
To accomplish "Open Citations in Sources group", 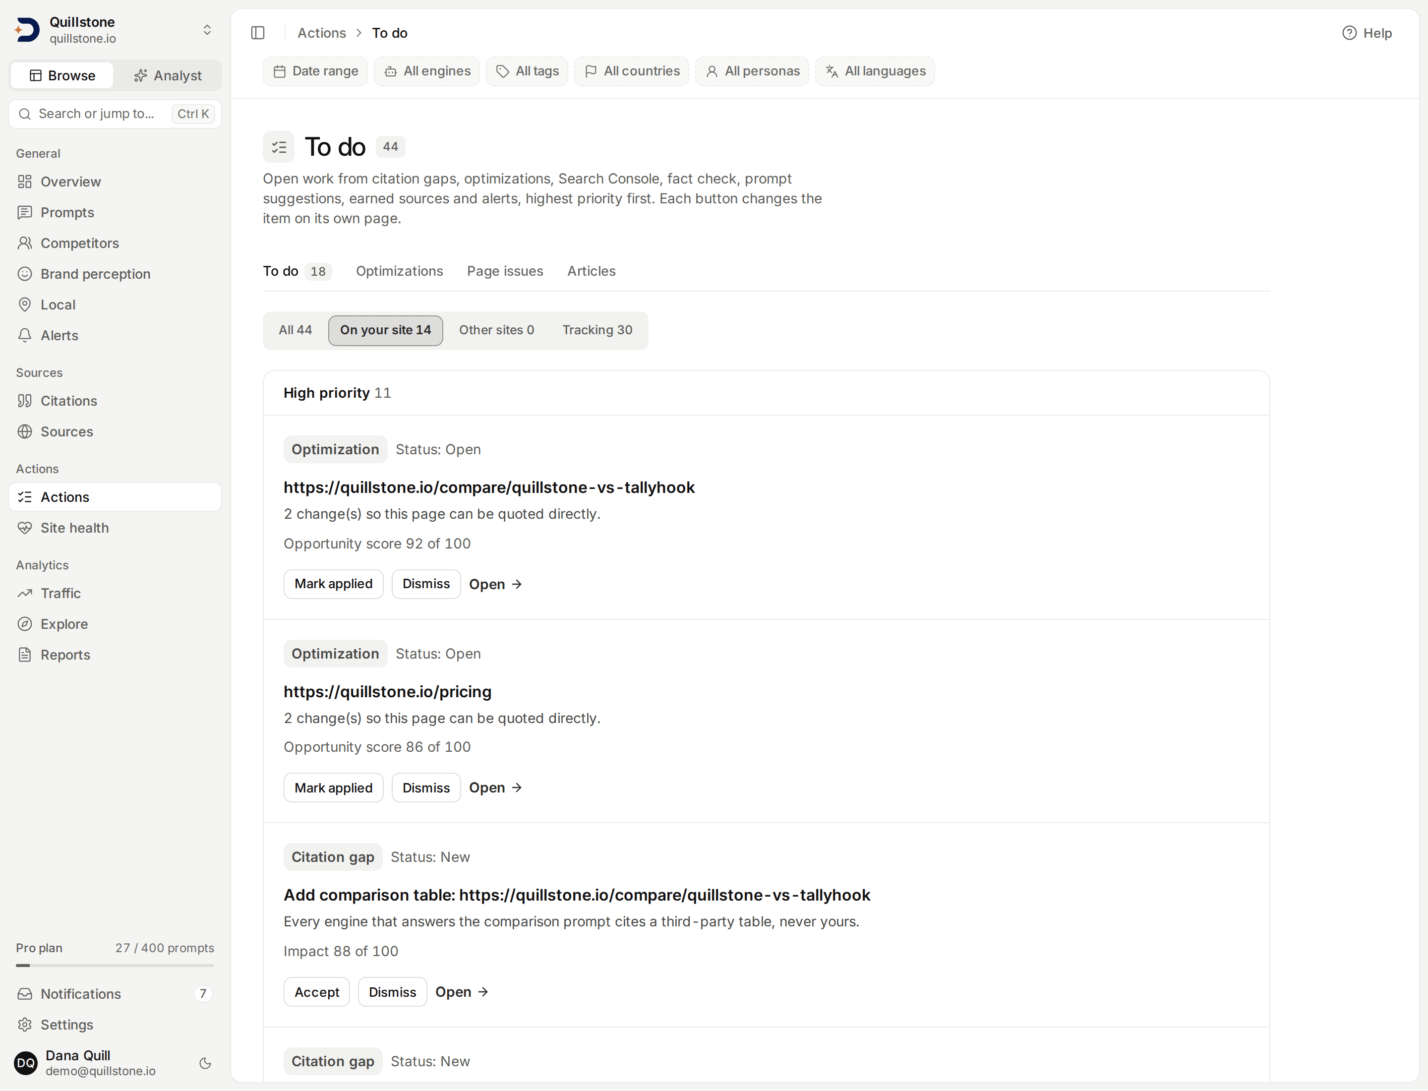I will (x=115, y=401).
